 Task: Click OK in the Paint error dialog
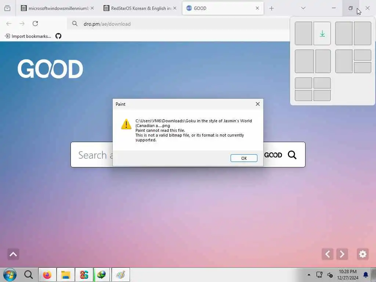click(x=244, y=158)
